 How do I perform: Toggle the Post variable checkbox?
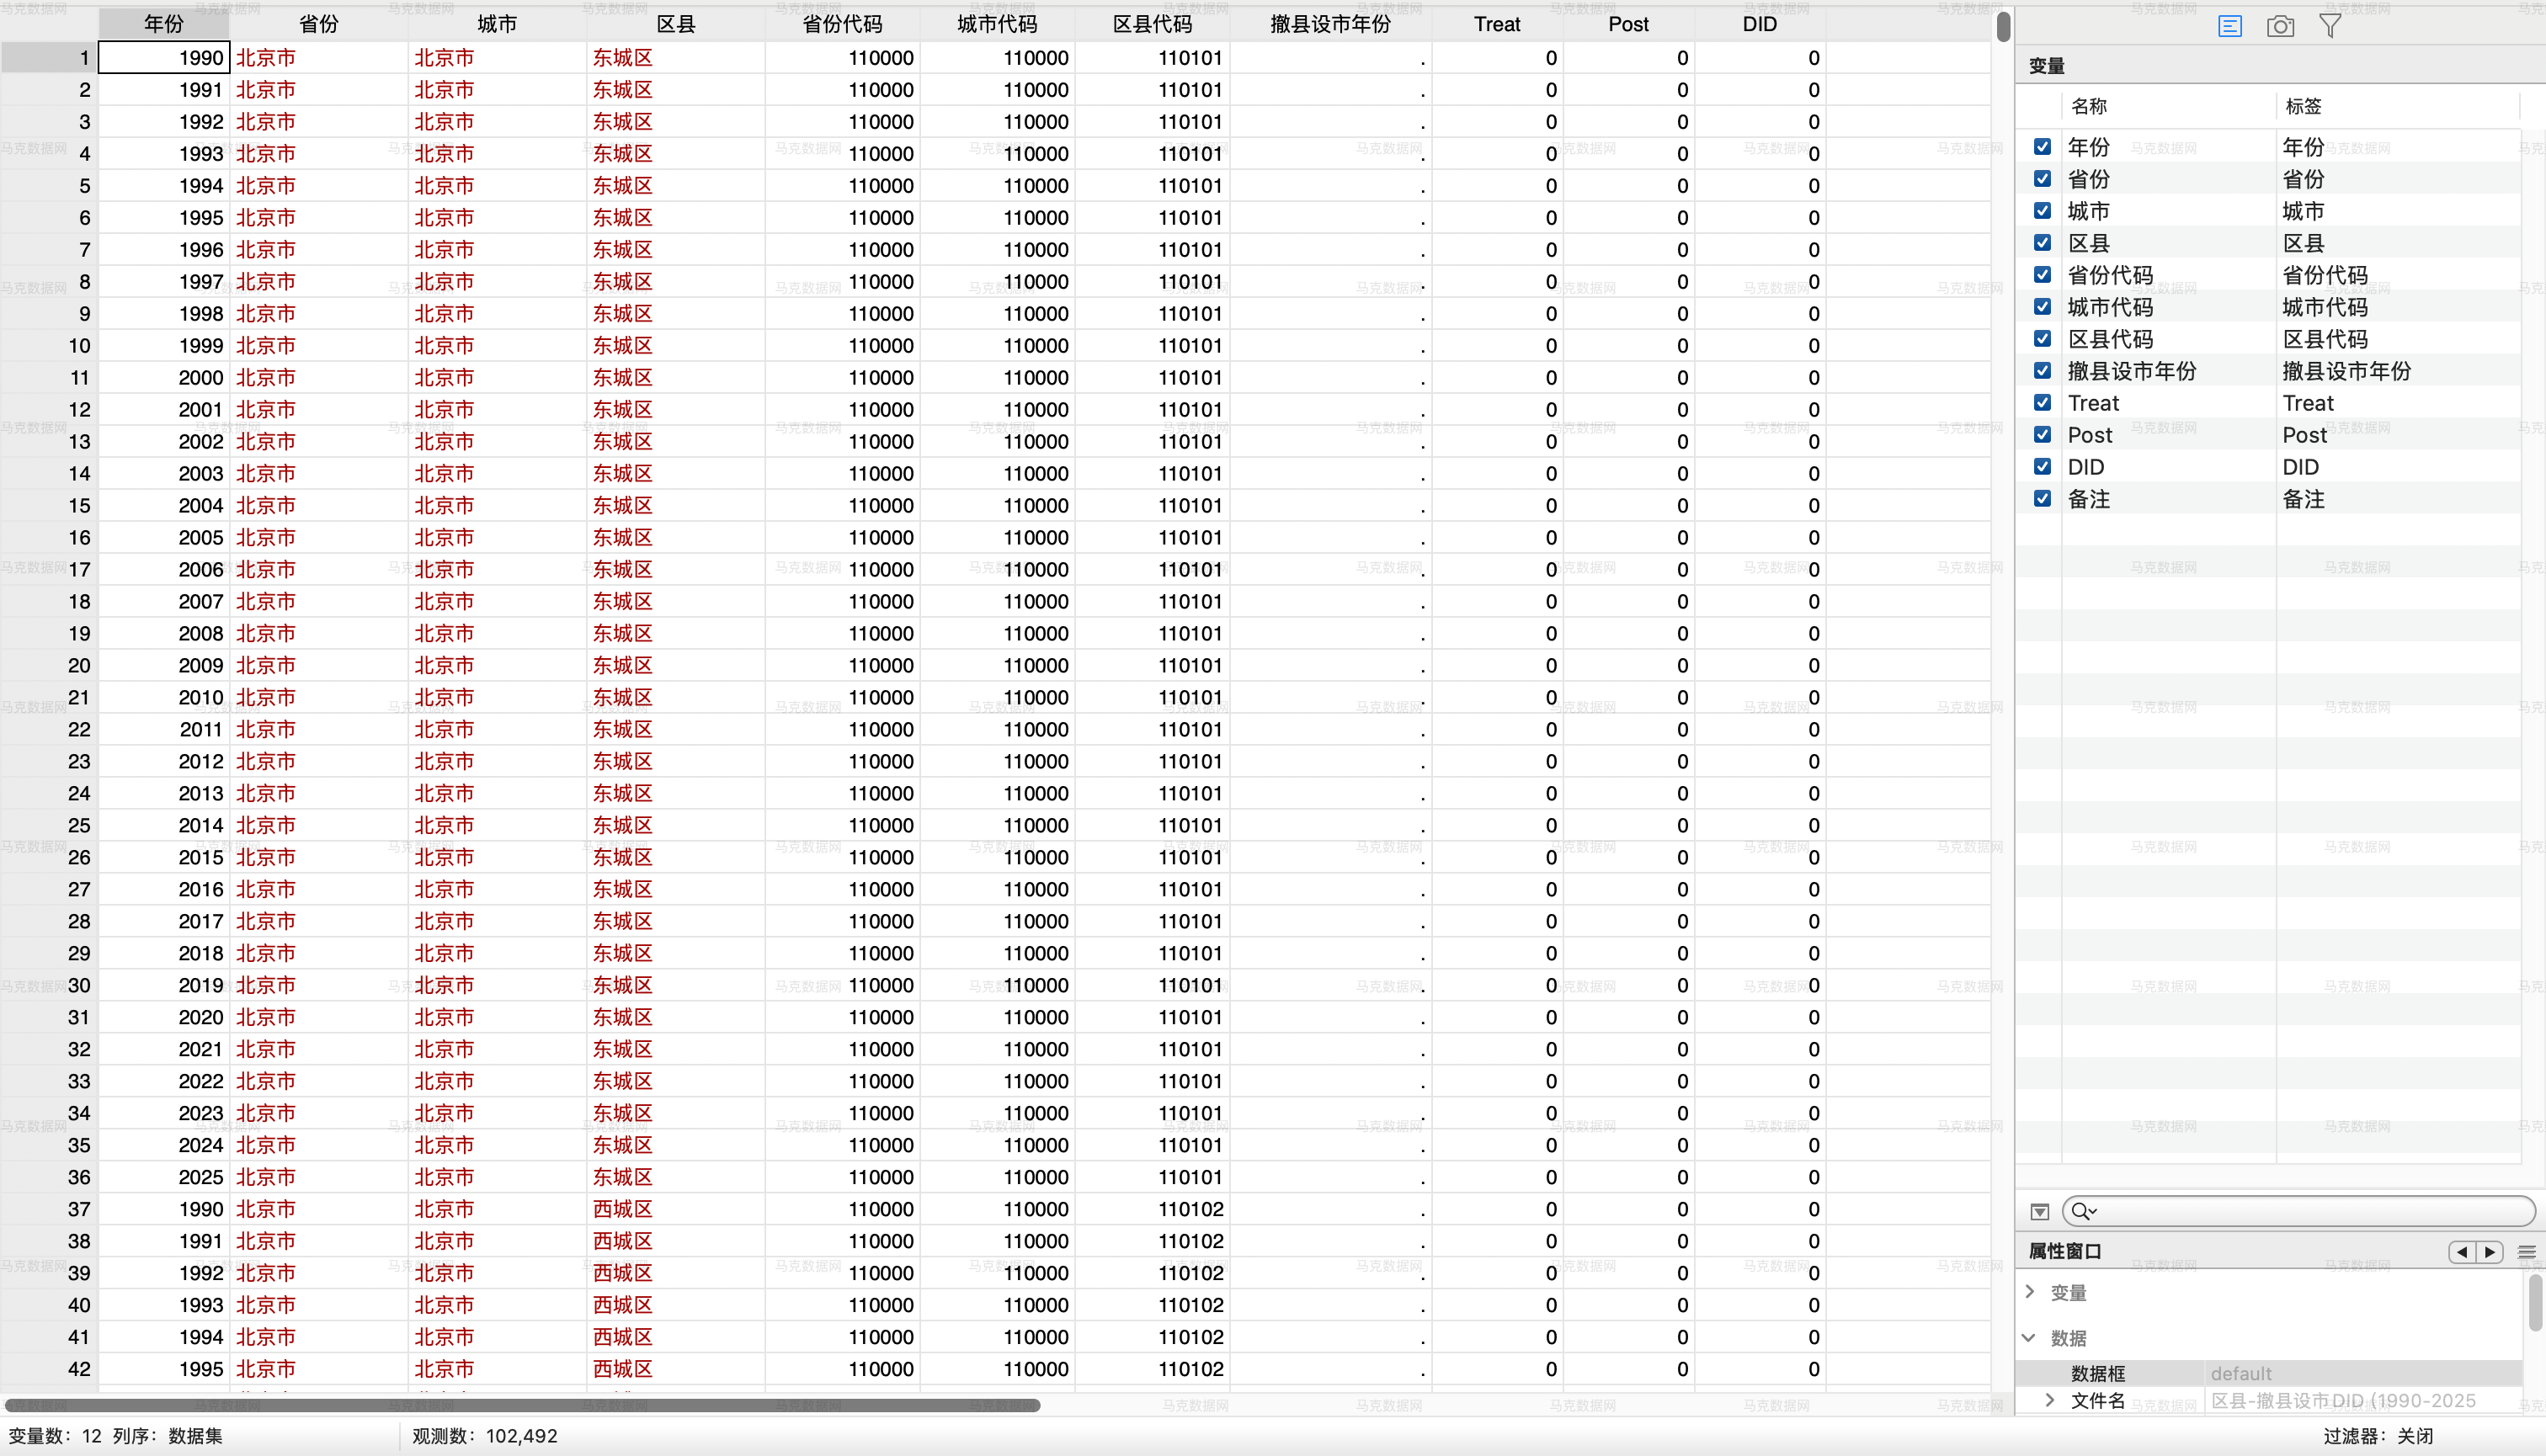tap(2042, 435)
